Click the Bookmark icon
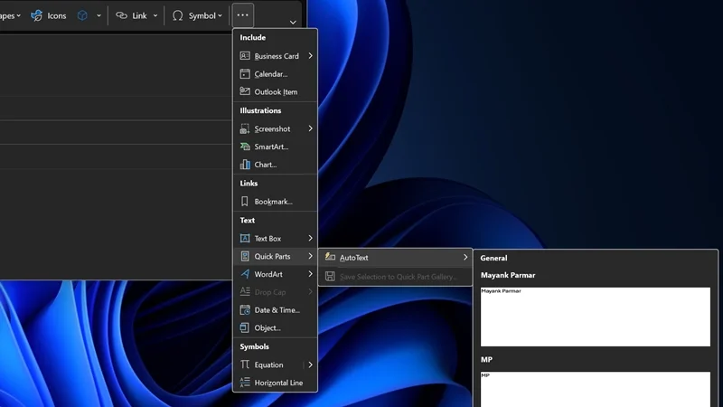This screenshot has width=723, height=407. [x=245, y=202]
